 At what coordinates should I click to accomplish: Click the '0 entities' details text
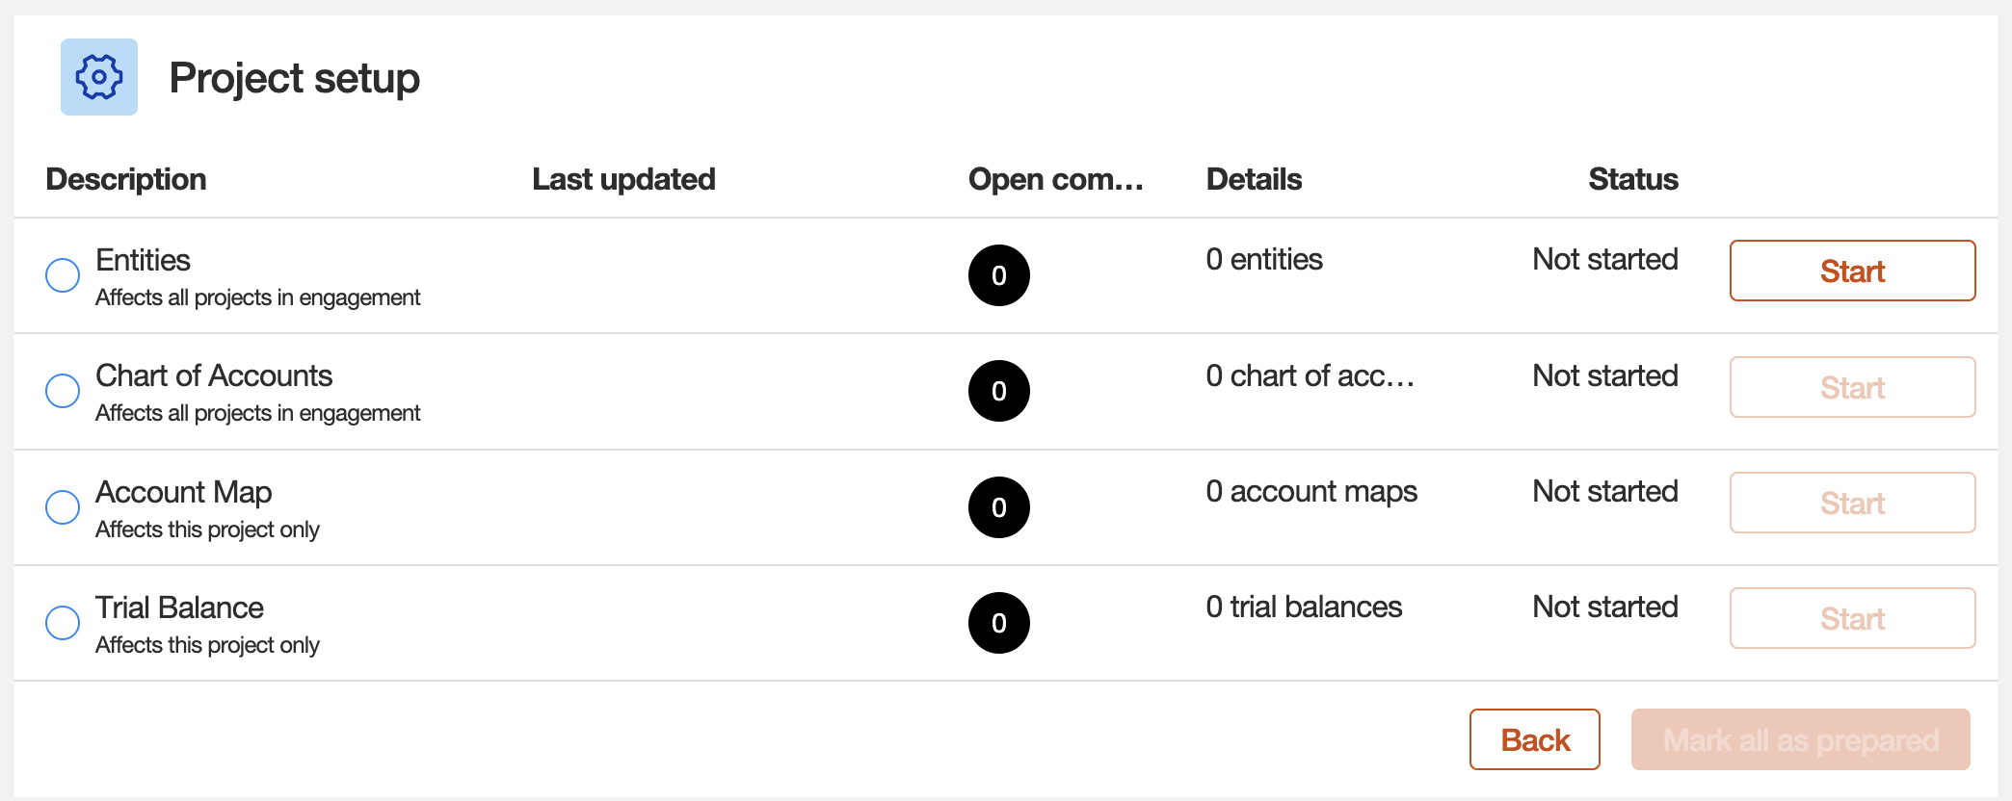point(1263,258)
